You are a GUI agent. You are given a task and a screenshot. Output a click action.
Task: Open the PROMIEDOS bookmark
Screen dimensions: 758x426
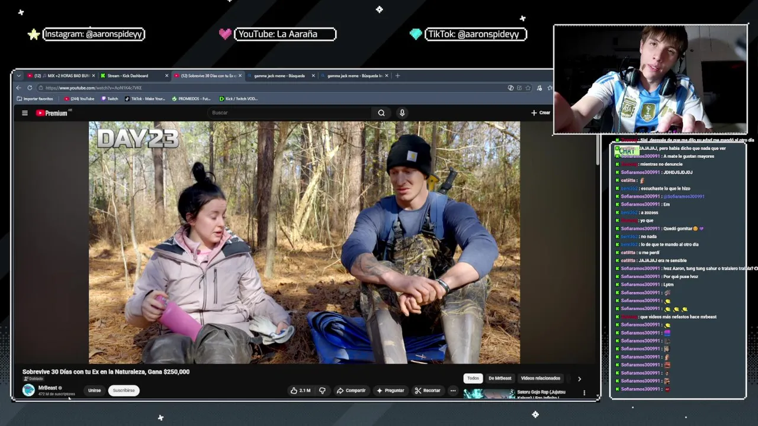coord(191,99)
